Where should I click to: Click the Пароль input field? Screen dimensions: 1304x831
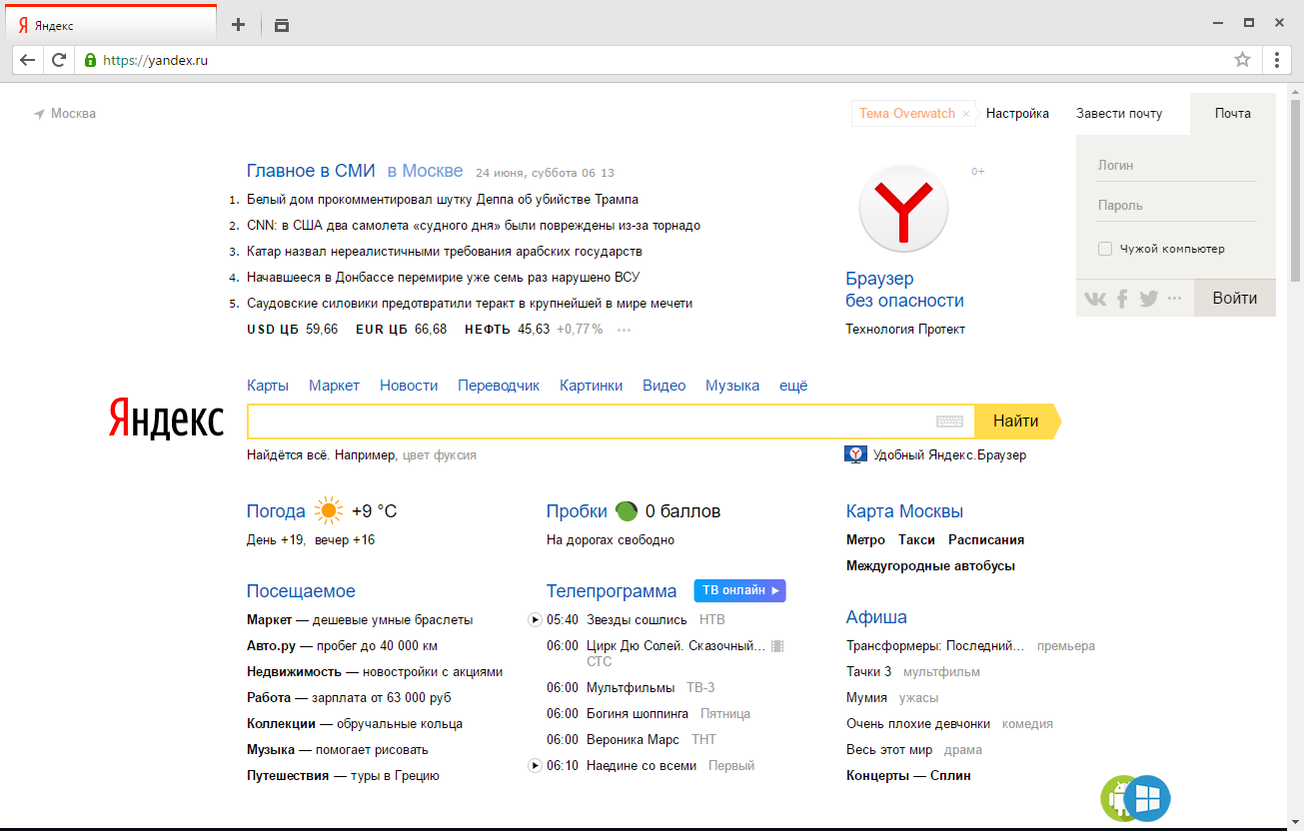pyautogui.click(x=1176, y=206)
